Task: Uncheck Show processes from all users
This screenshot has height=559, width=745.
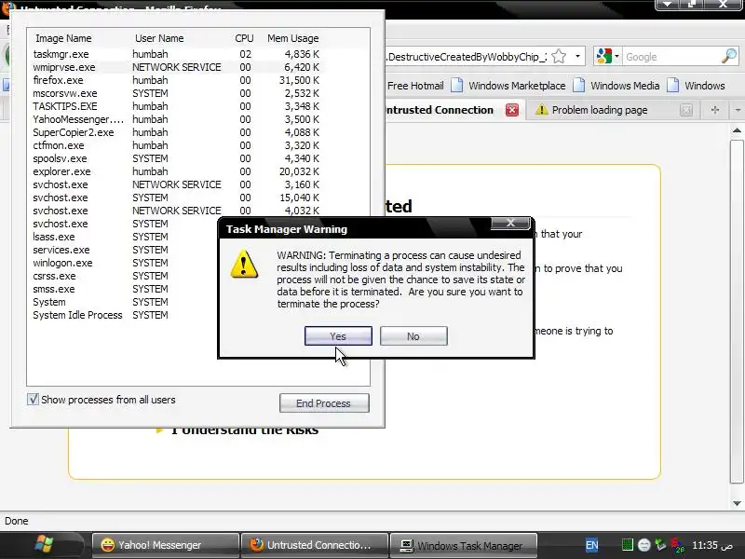Action: tap(33, 400)
